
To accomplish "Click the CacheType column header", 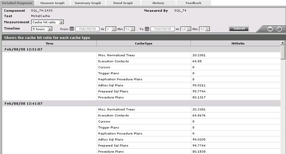I will tap(144, 43).
